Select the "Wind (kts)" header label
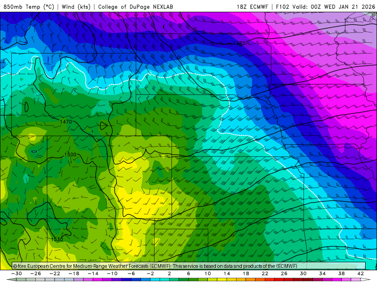This screenshot has width=377, height=282. tap(76, 7)
